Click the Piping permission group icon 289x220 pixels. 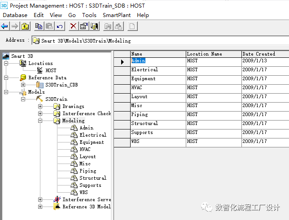click(x=74, y=171)
